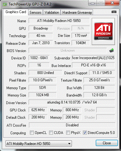Toggle the CUDA checkbox
The image size is (121, 151).
tap(51, 132)
